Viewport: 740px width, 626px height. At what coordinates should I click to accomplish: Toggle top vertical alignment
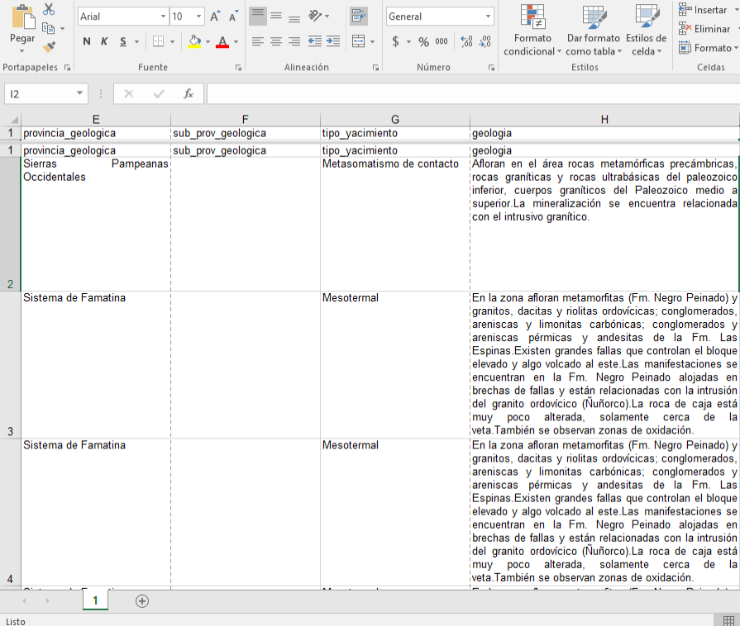(x=258, y=16)
